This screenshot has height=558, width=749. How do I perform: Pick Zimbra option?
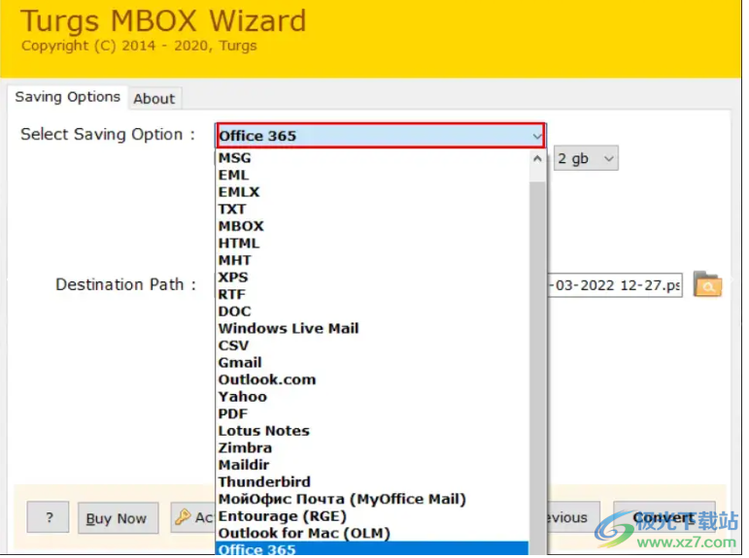point(373,447)
